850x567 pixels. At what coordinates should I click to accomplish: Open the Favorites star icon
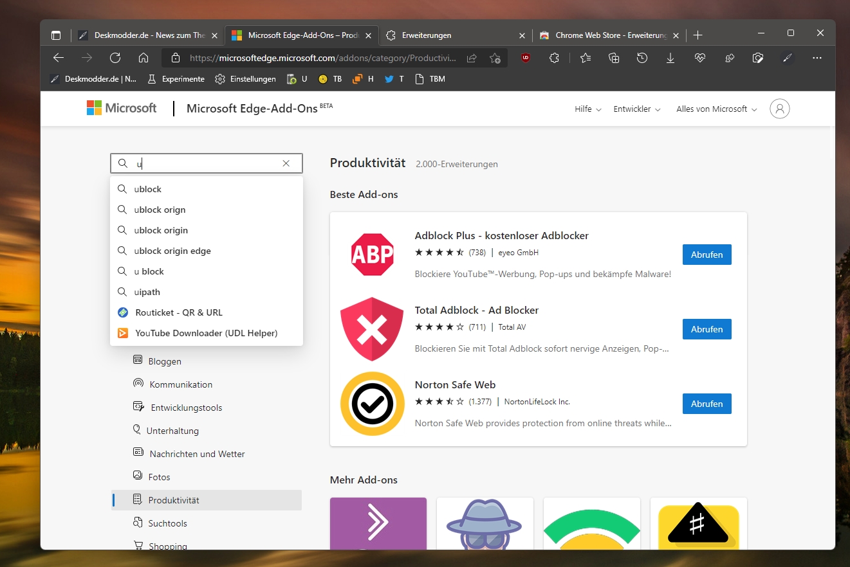pyautogui.click(x=585, y=58)
